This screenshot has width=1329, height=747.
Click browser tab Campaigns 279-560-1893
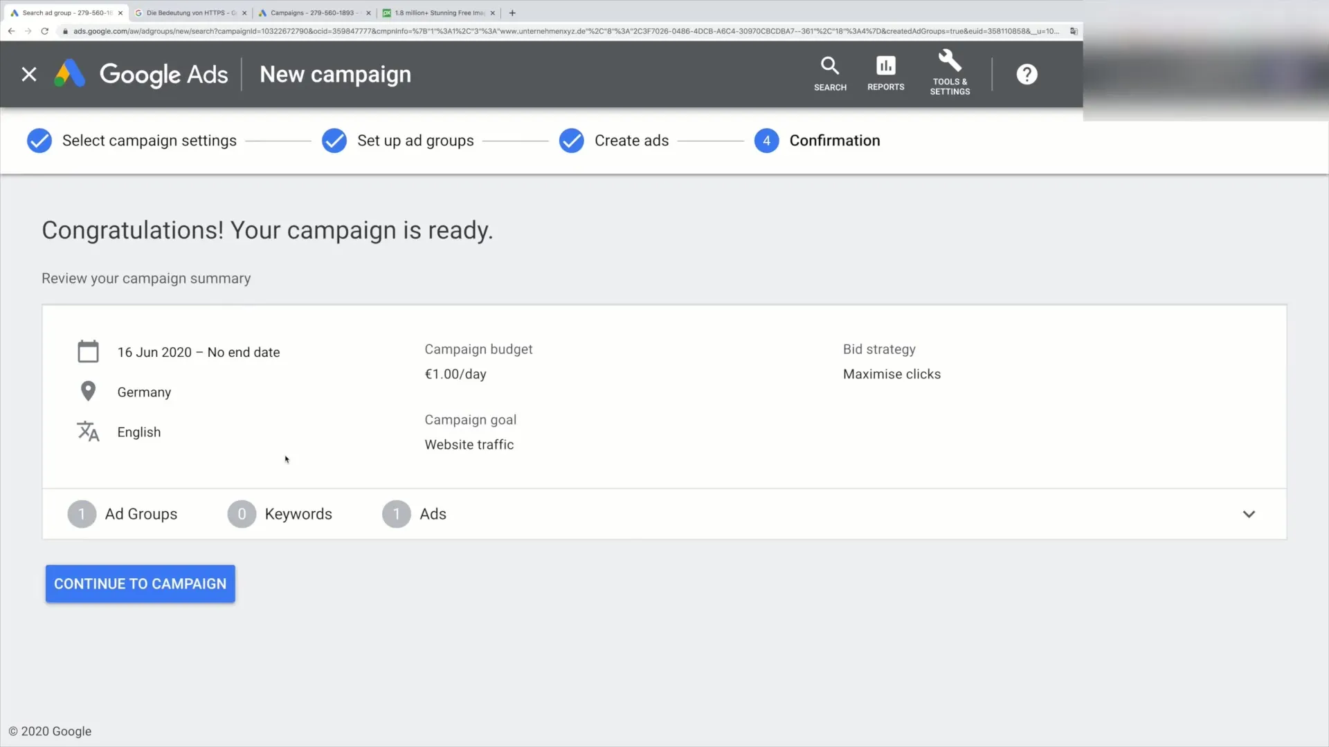310,12
